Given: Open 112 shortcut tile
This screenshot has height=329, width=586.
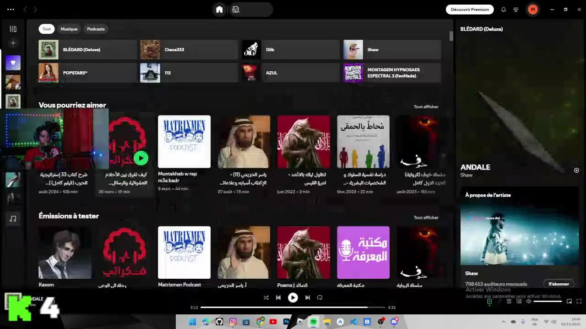Looking at the screenshot, I should pos(189,73).
